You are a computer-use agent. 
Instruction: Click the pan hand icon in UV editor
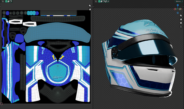pos(90,9)
